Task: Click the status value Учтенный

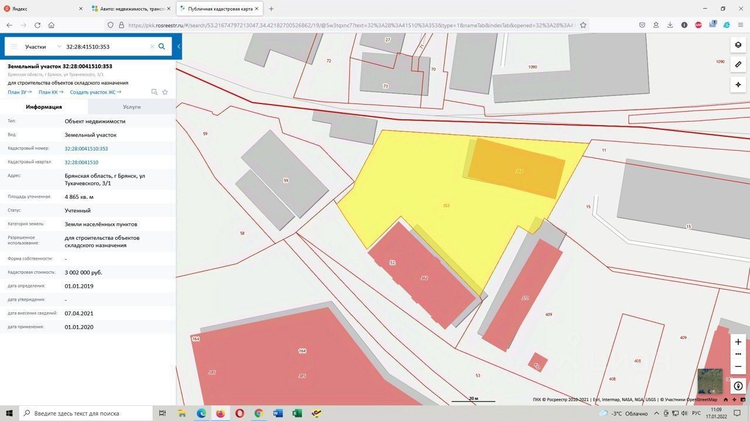Action: (77, 210)
